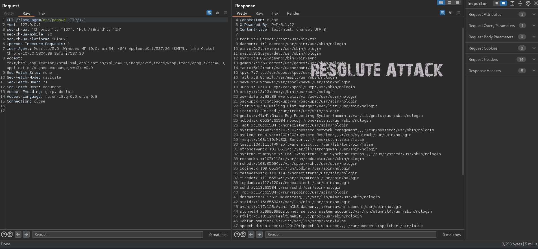Click the GET /?language=/etc/passwd request line

(x=46, y=20)
